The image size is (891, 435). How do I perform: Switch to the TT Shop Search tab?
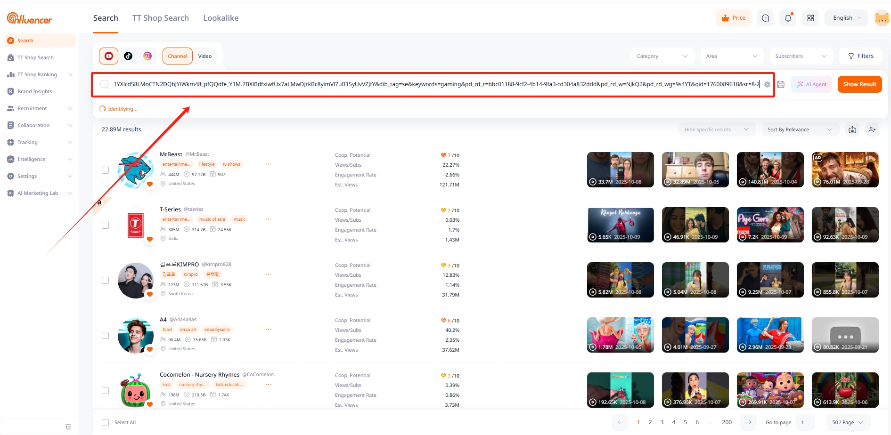coord(160,18)
